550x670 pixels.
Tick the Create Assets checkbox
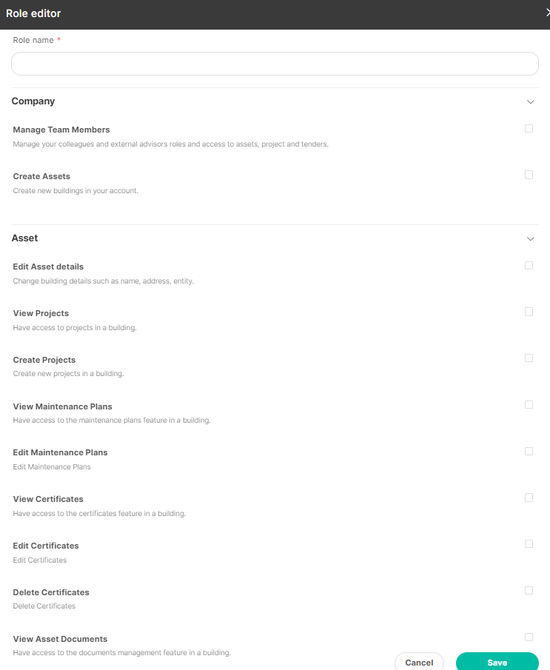(x=529, y=175)
